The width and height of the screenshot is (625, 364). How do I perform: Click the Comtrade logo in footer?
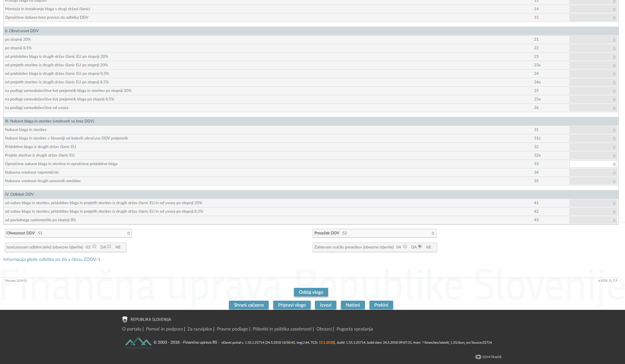(488, 357)
